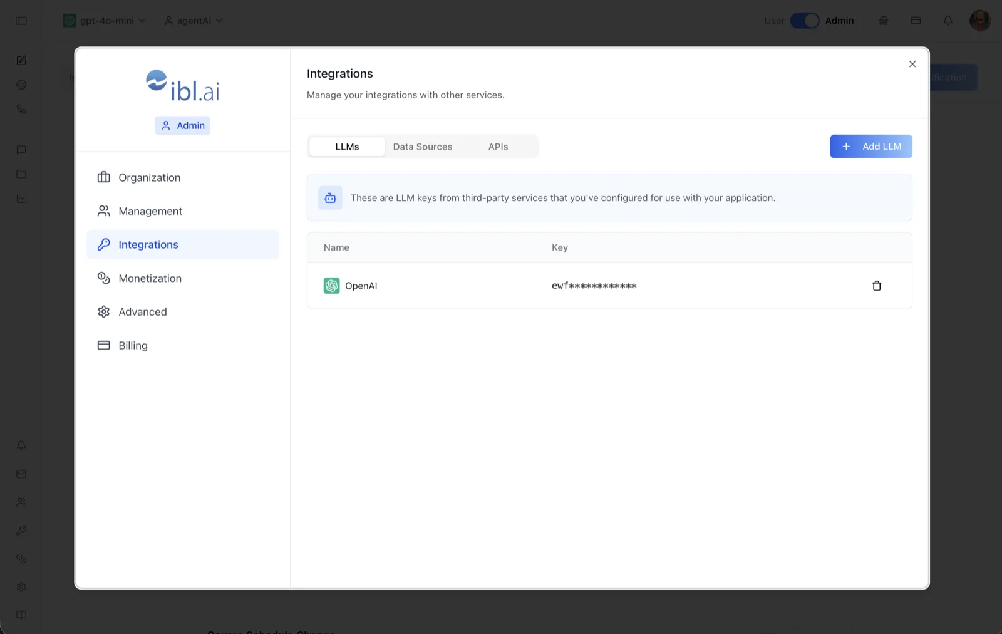The height and width of the screenshot is (634, 1002).
Task: Click the users icon in left rail
Action: point(21,502)
